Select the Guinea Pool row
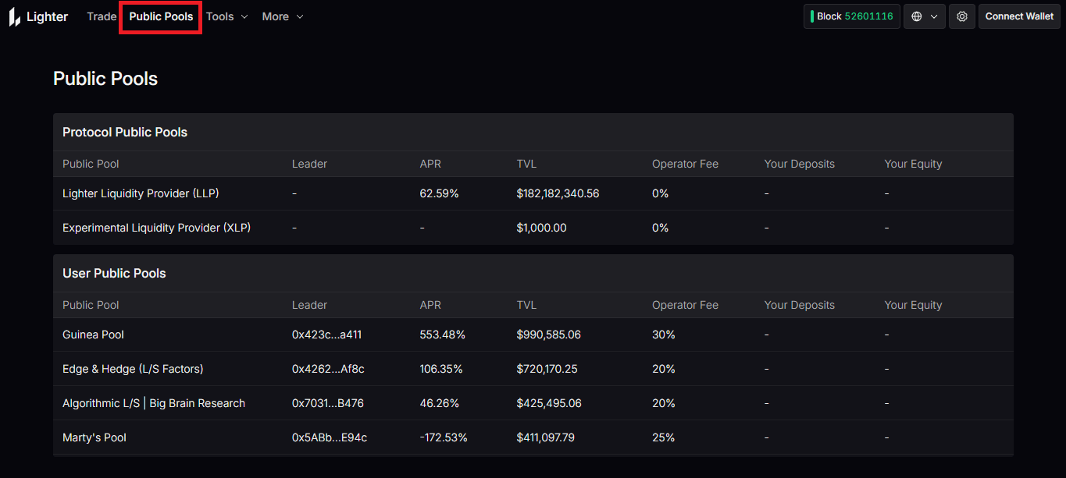The height and width of the screenshot is (478, 1066). pyautogui.click(x=94, y=335)
